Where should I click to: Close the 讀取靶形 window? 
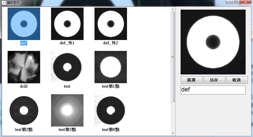pyautogui.click(x=245, y=2)
